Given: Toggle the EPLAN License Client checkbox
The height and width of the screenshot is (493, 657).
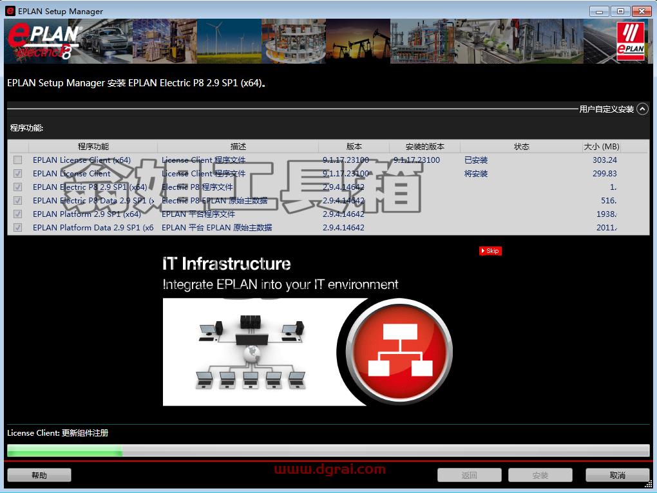Looking at the screenshot, I should 17,173.
